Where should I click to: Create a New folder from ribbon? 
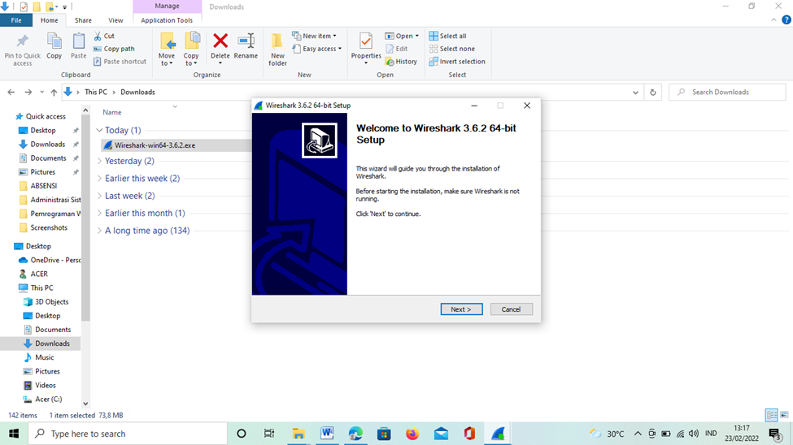pos(277,49)
